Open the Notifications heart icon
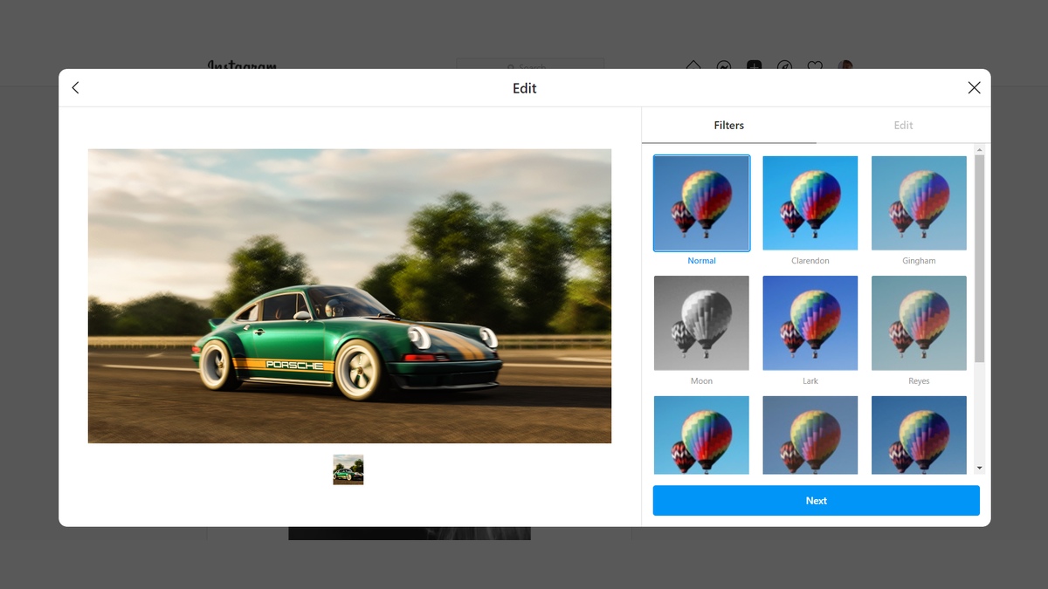 click(x=814, y=66)
